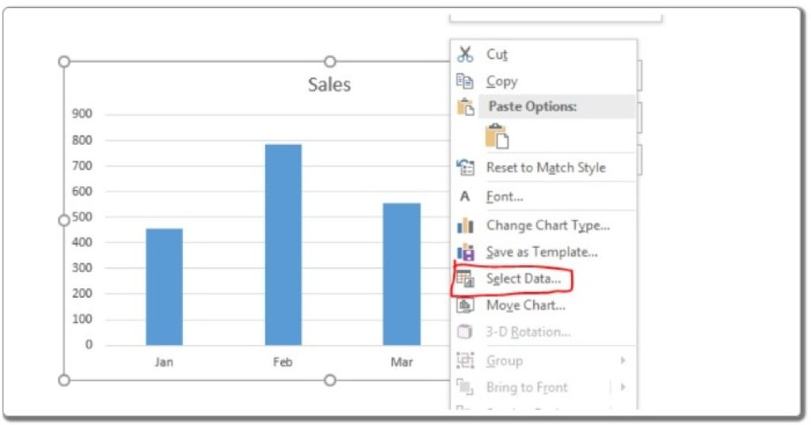The height and width of the screenshot is (425, 811).
Task: Expand the Bring to Front submenu arrow
Action: coord(623,387)
